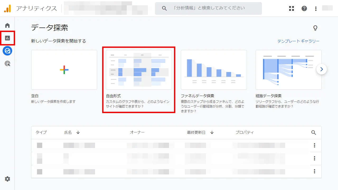View insights via the lightbulb icon
This screenshot has height=190, width=338.
pyautogui.click(x=315, y=28)
